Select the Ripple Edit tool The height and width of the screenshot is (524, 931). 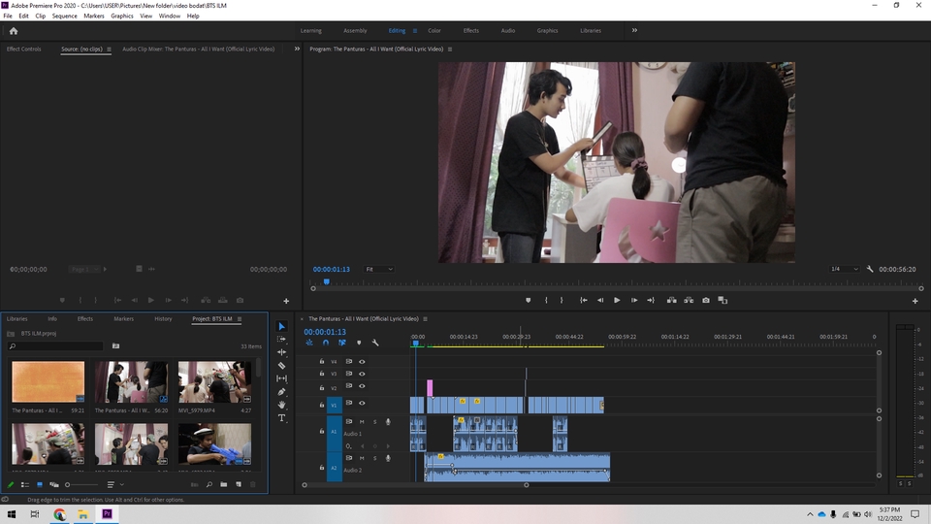281,352
